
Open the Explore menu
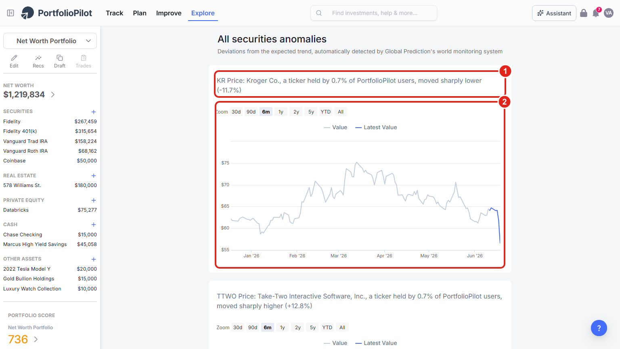(x=203, y=13)
